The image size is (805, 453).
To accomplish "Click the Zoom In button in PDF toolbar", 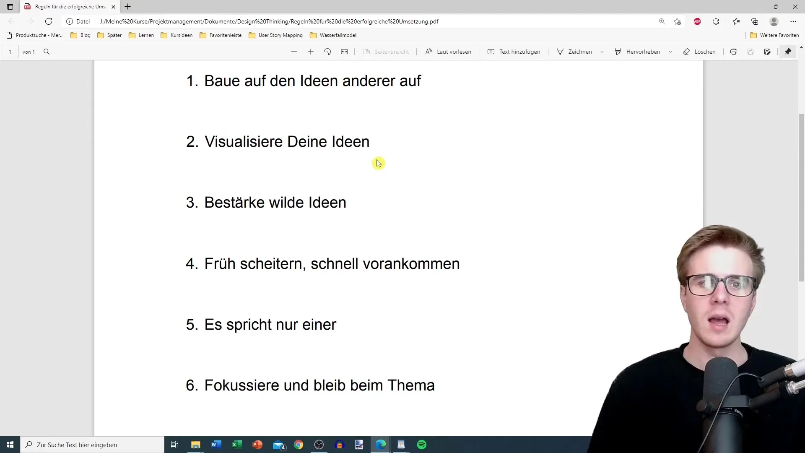I will 311,52.
